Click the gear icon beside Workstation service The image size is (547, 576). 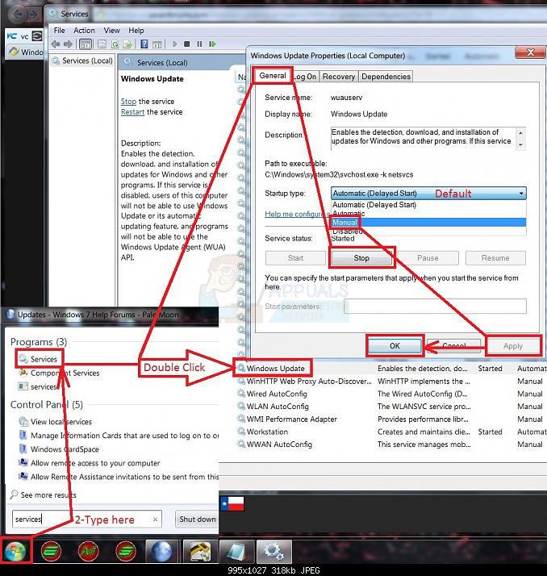pos(241,432)
